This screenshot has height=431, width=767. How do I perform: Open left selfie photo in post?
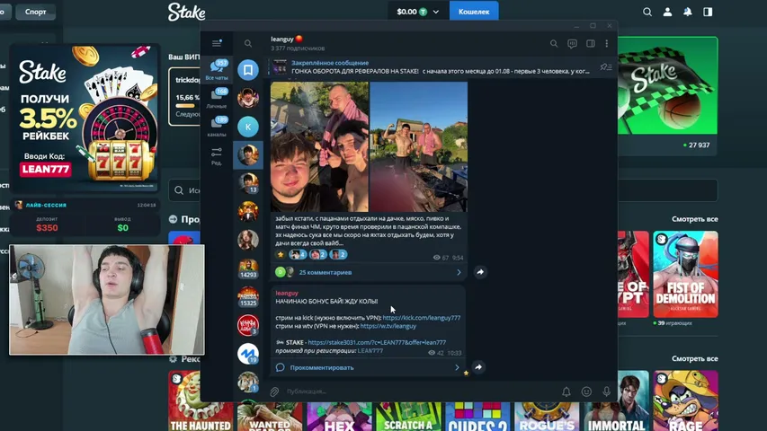[x=319, y=146]
